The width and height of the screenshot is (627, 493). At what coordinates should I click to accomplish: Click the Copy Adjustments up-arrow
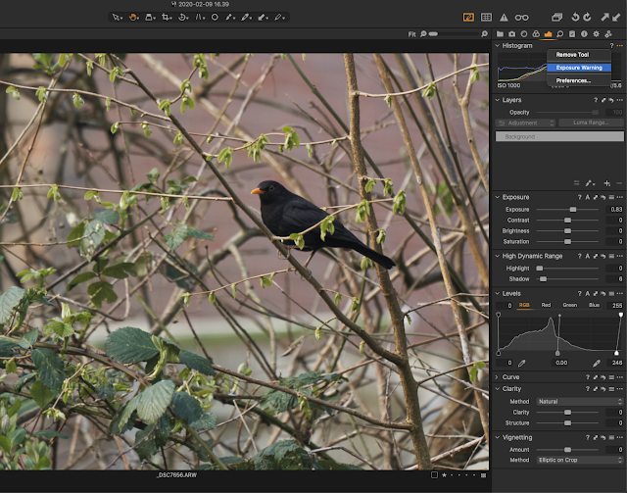pos(604,17)
